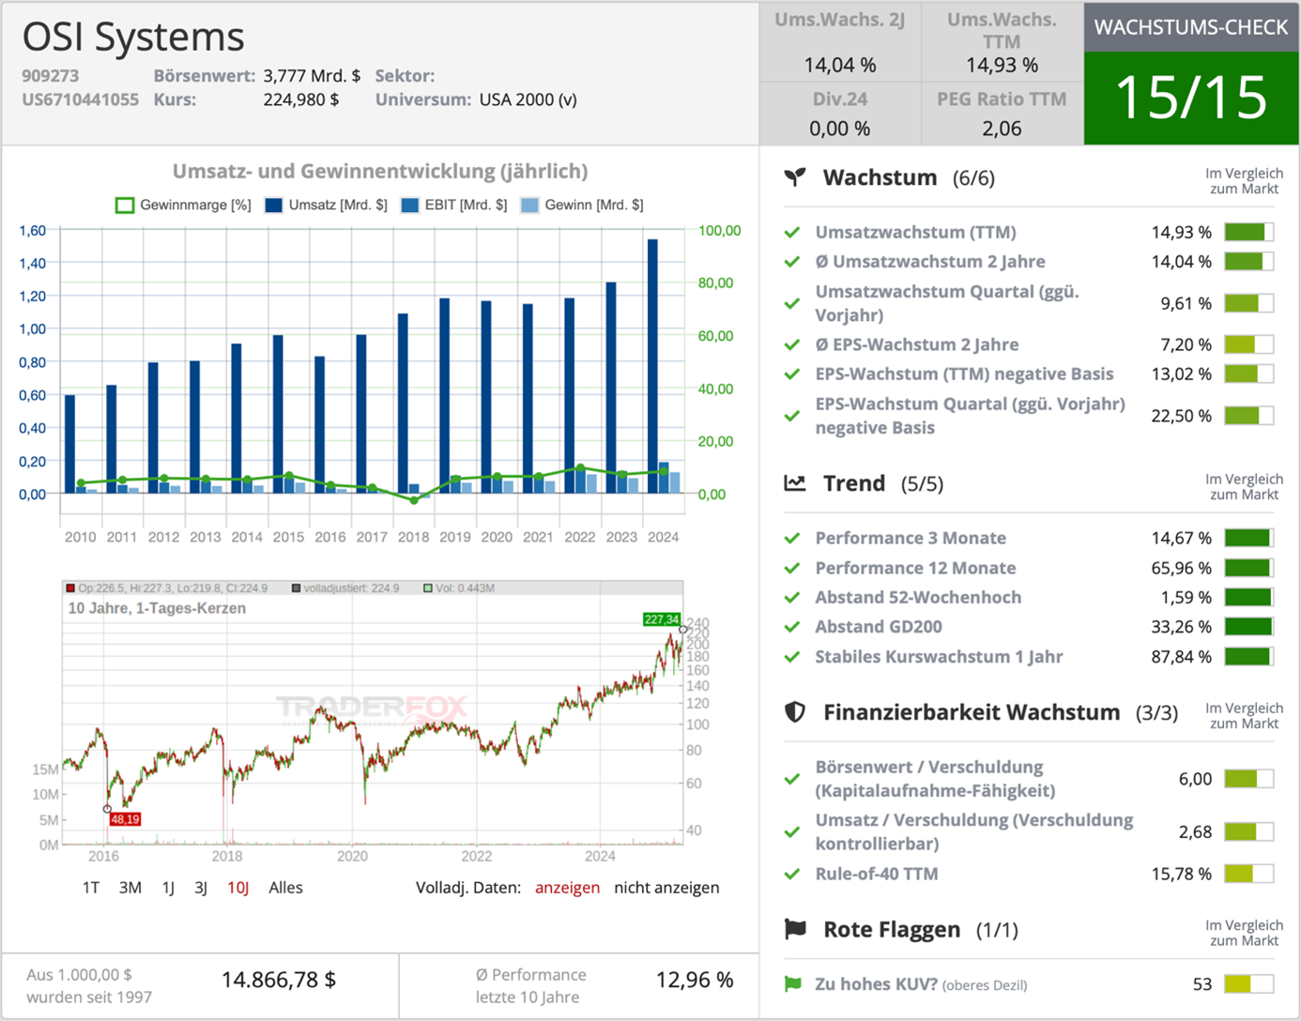Screen dimensions: 1301x1021
Task: Click the Trend line-chart icon
Action: [x=795, y=482]
